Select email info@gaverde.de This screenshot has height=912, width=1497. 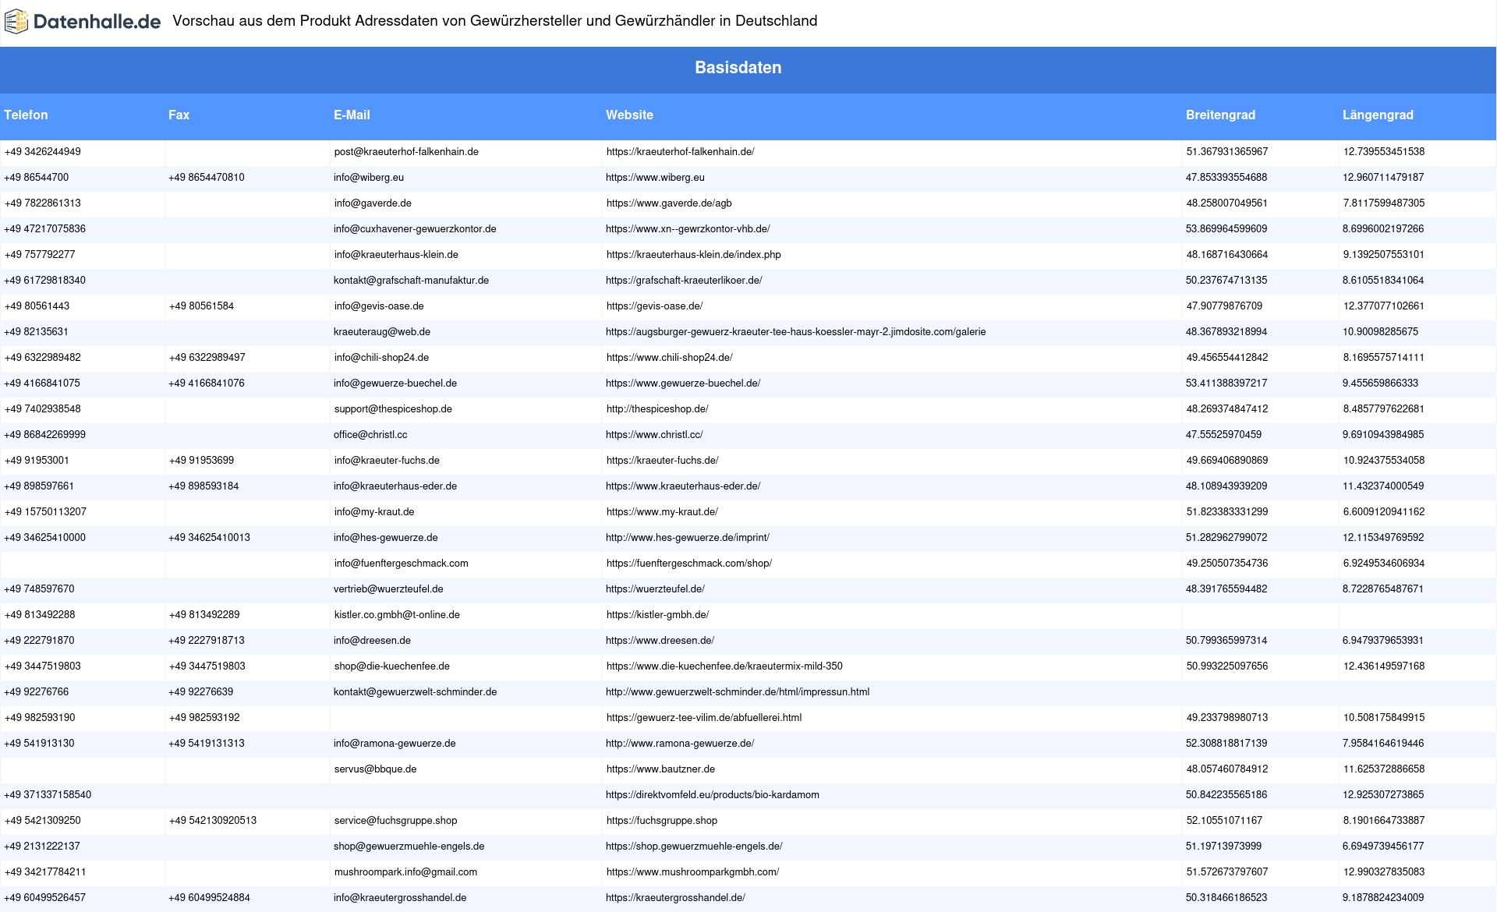click(373, 203)
